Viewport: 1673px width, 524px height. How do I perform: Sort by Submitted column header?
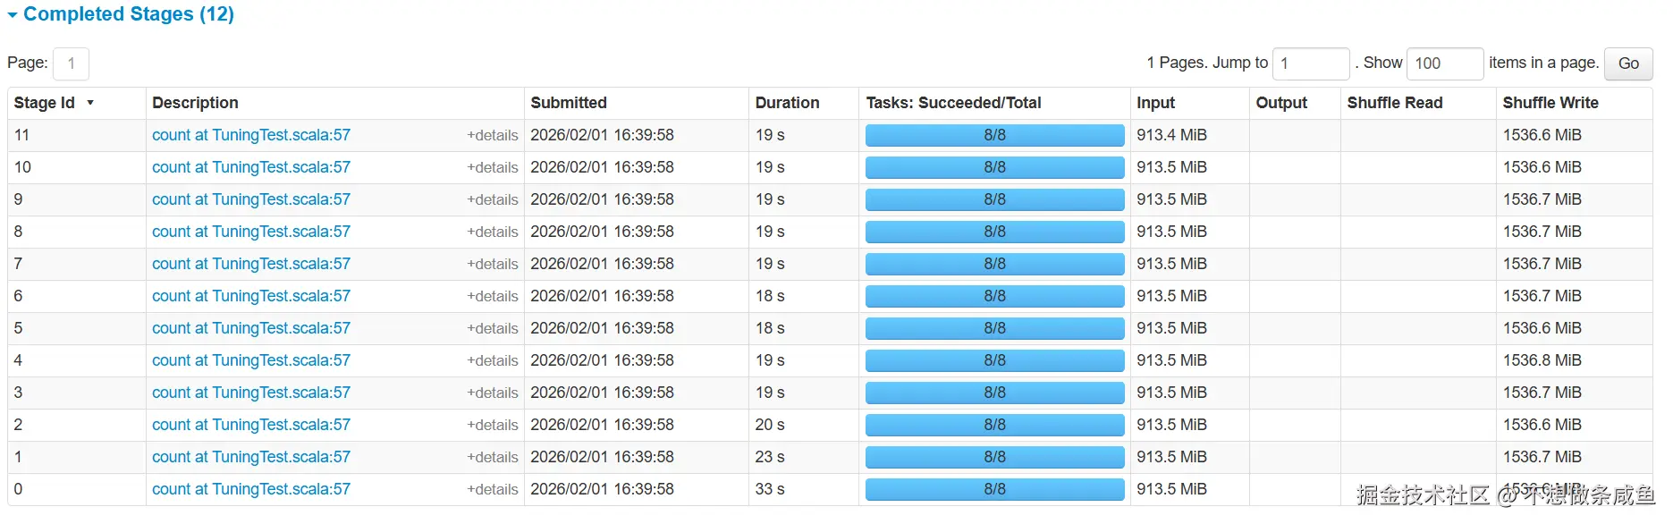pyautogui.click(x=569, y=103)
